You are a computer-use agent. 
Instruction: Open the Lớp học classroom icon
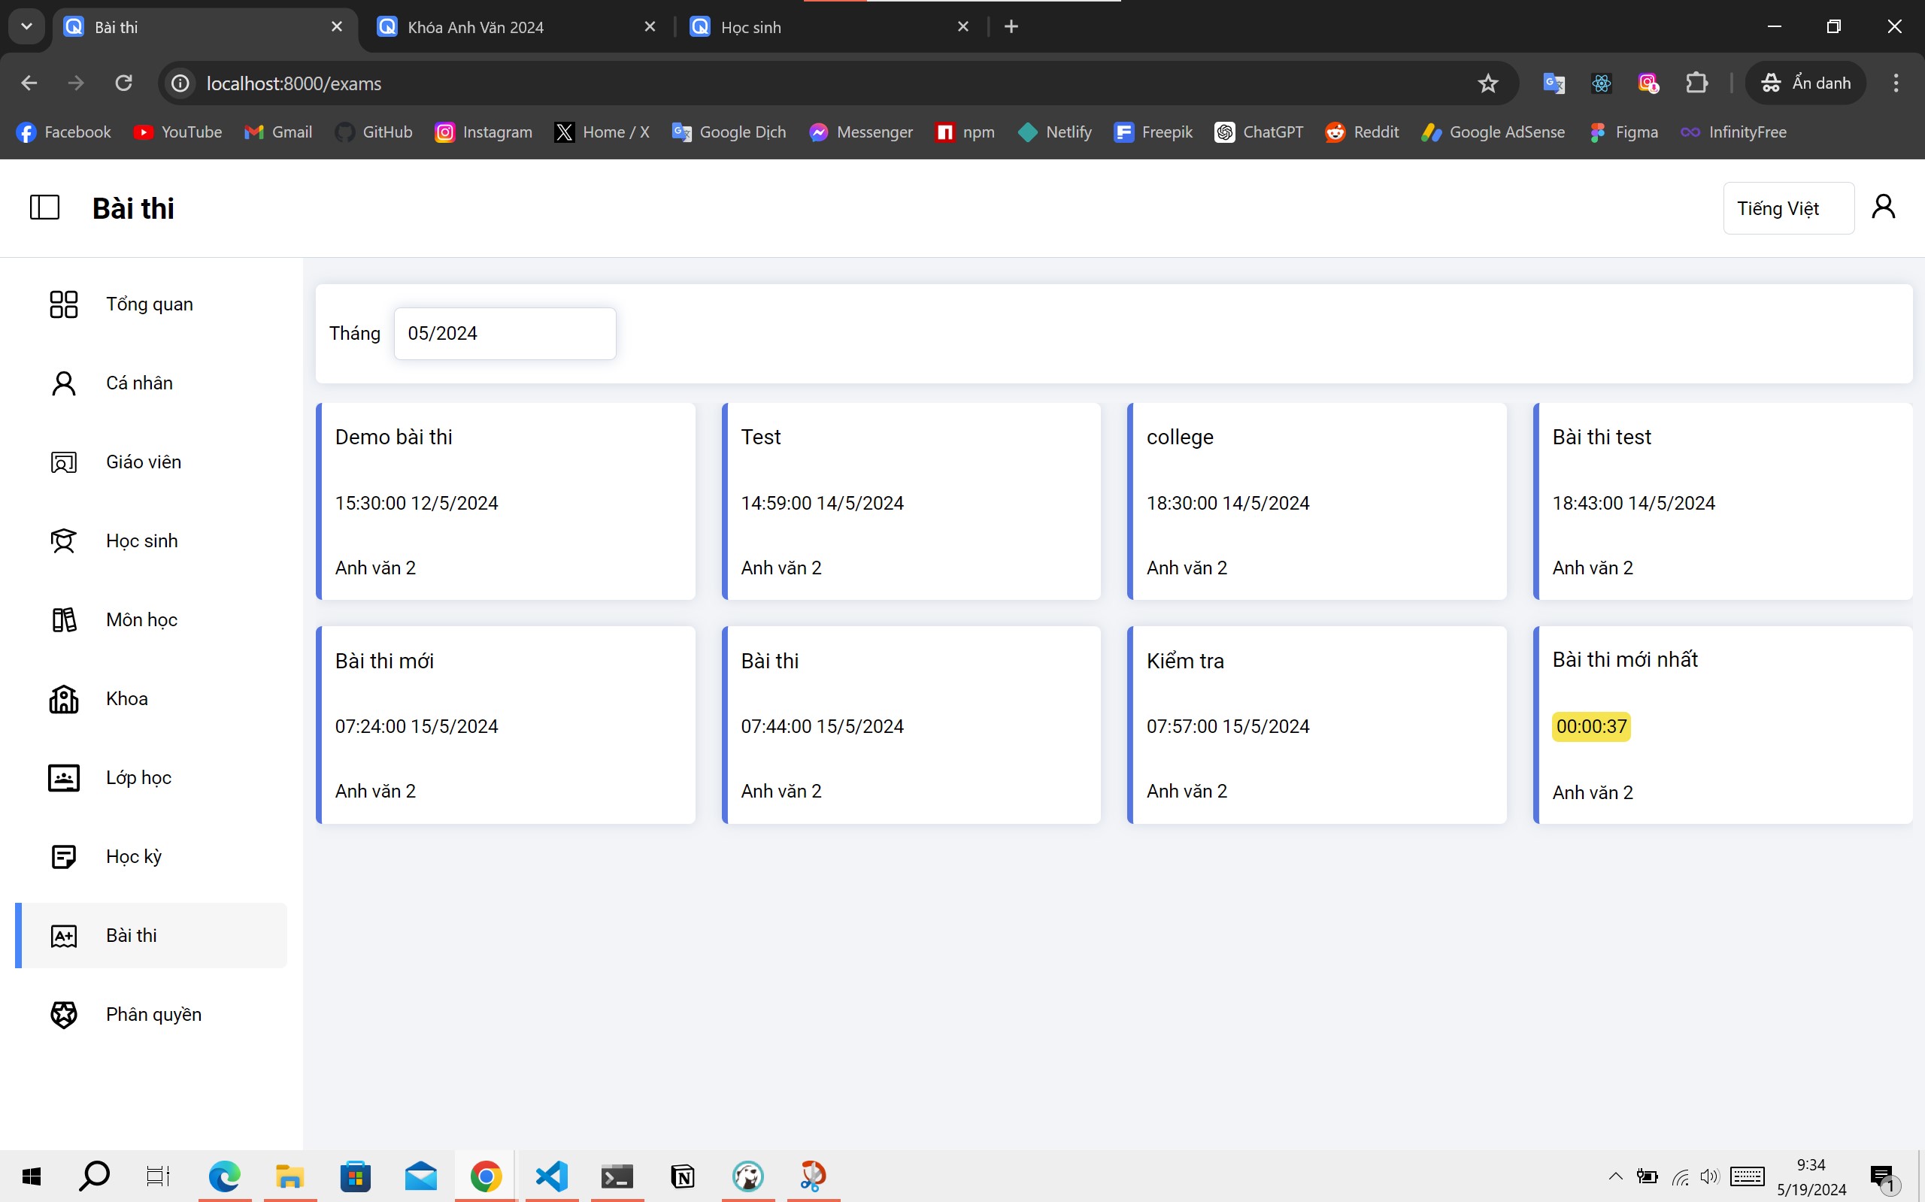64,777
